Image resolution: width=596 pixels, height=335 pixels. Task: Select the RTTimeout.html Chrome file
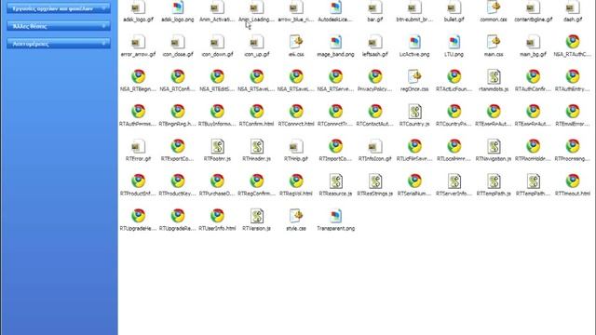pos(573,181)
